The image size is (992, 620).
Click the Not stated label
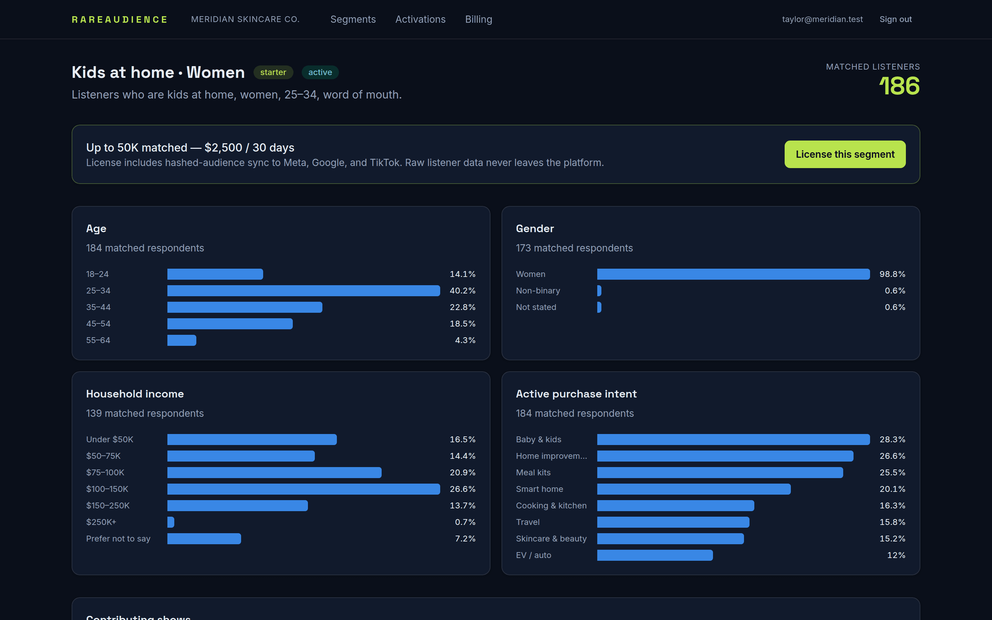(x=536, y=307)
